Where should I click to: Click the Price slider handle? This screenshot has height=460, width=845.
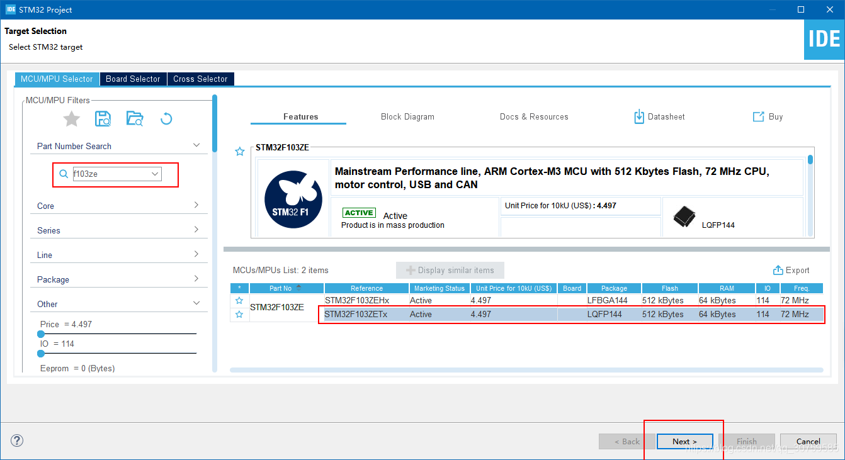41,334
